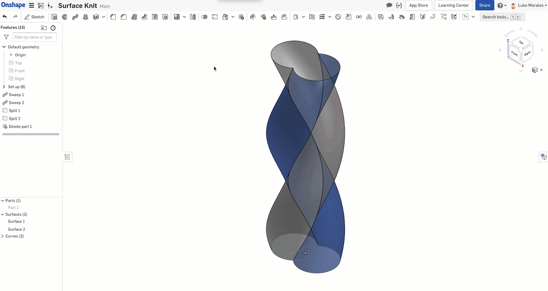This screenshot has width=548, height=291.
Task: Open dropdown next to Th custom feature
Action: tap(473, 17)
